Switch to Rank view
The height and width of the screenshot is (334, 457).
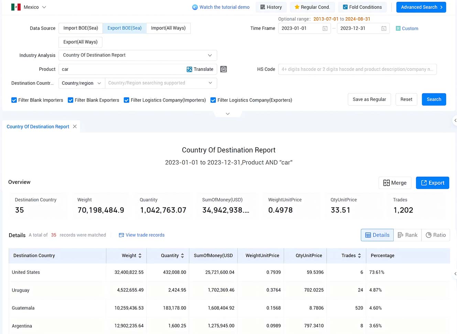click(407, 235)
